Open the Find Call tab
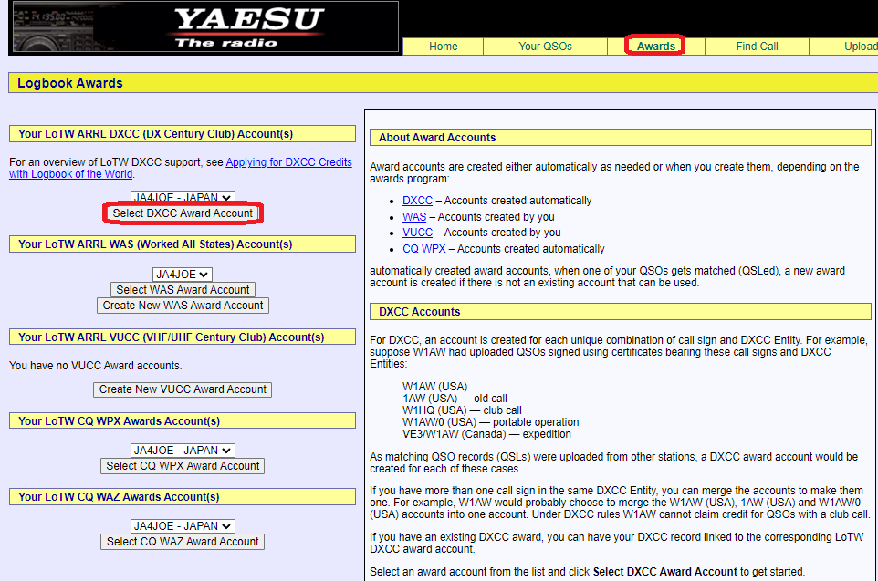Image resolution: width=878 pixels, height=581 pixels. [x=757, y=47]
